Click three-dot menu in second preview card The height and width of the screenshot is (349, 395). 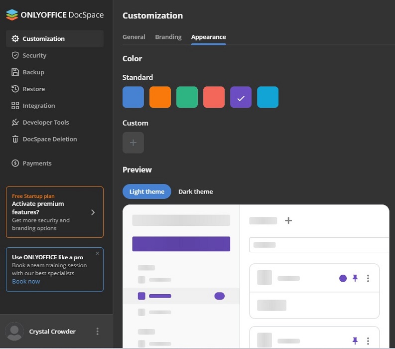(x=368, y=341)
